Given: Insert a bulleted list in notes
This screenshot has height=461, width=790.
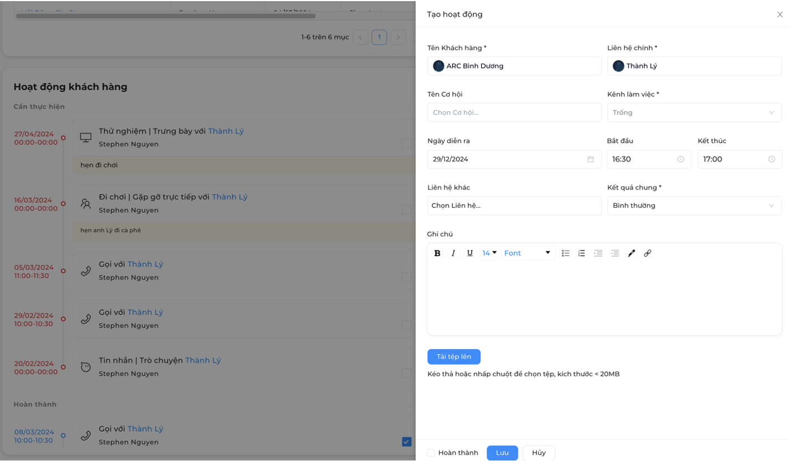Looking at the screenshot, I should click(566, 253).
